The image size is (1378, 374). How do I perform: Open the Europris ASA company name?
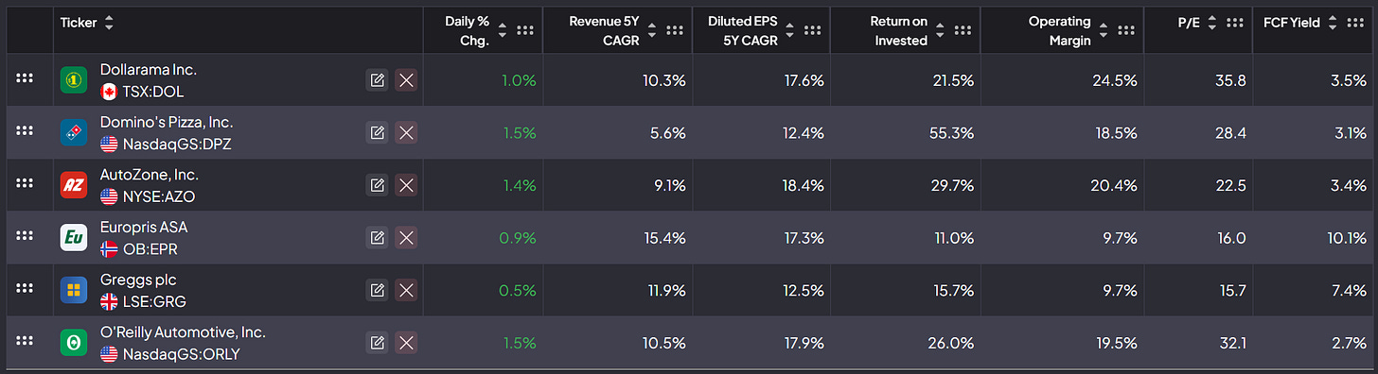point(144,227)
